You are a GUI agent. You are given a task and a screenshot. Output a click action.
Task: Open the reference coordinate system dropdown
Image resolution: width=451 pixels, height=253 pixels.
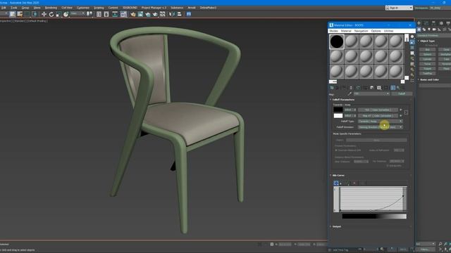78,14
